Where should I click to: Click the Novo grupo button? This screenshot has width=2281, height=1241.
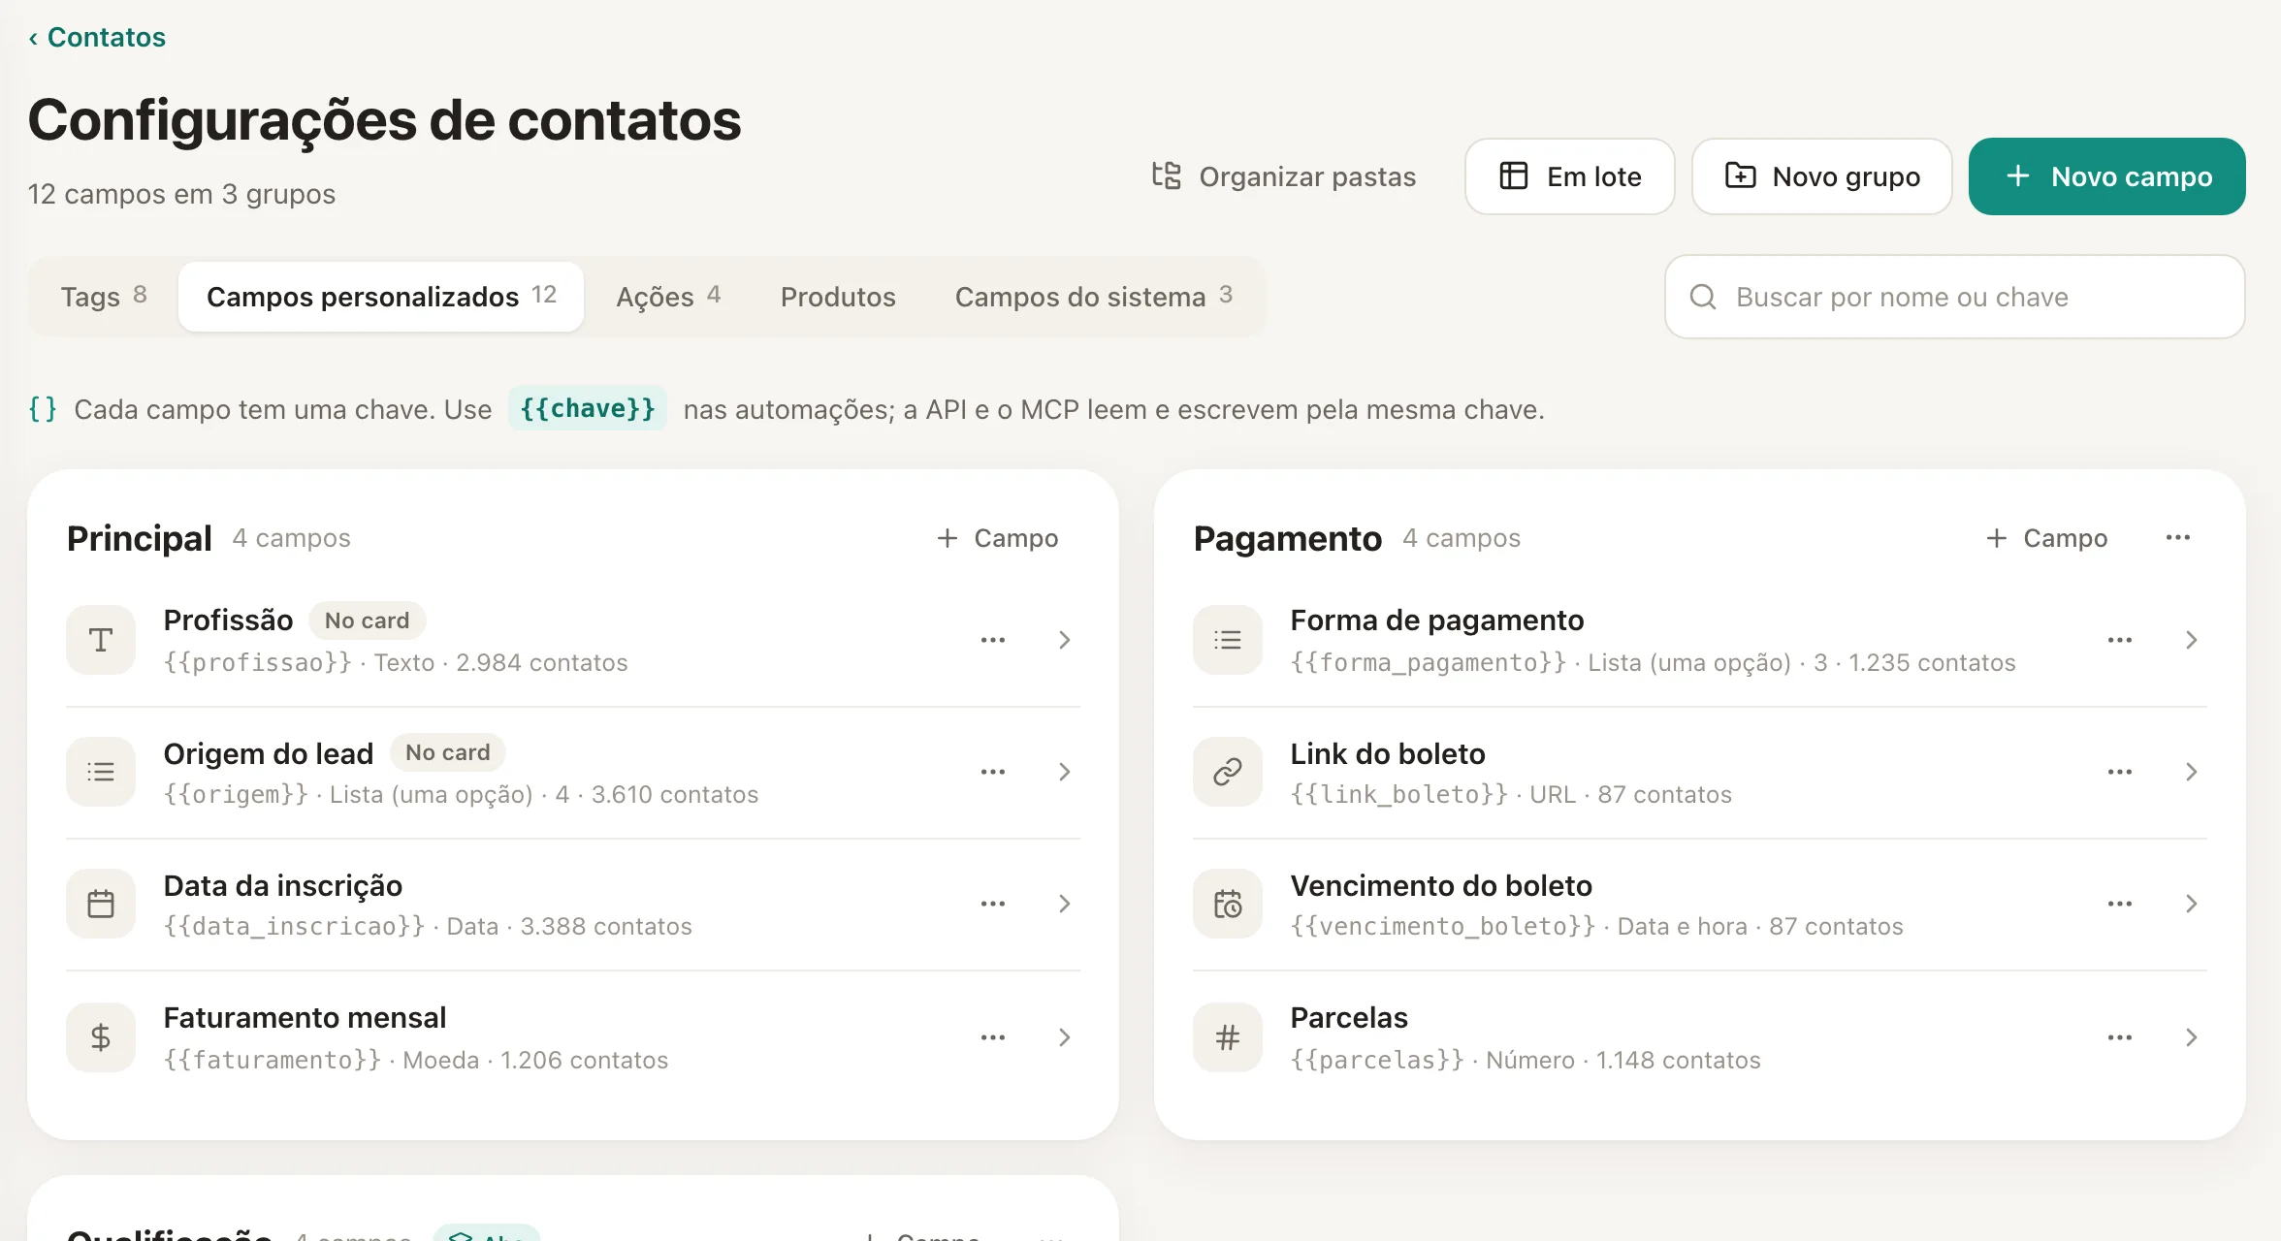[1821, 176]
